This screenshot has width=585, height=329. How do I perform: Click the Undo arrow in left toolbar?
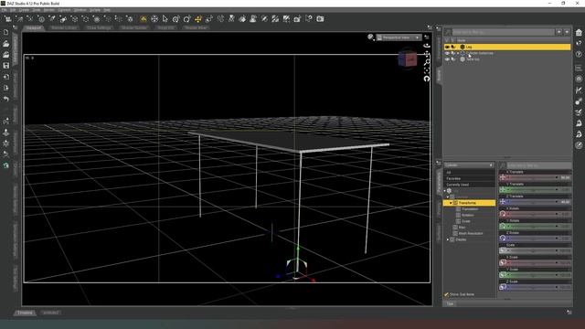(6, 99)
